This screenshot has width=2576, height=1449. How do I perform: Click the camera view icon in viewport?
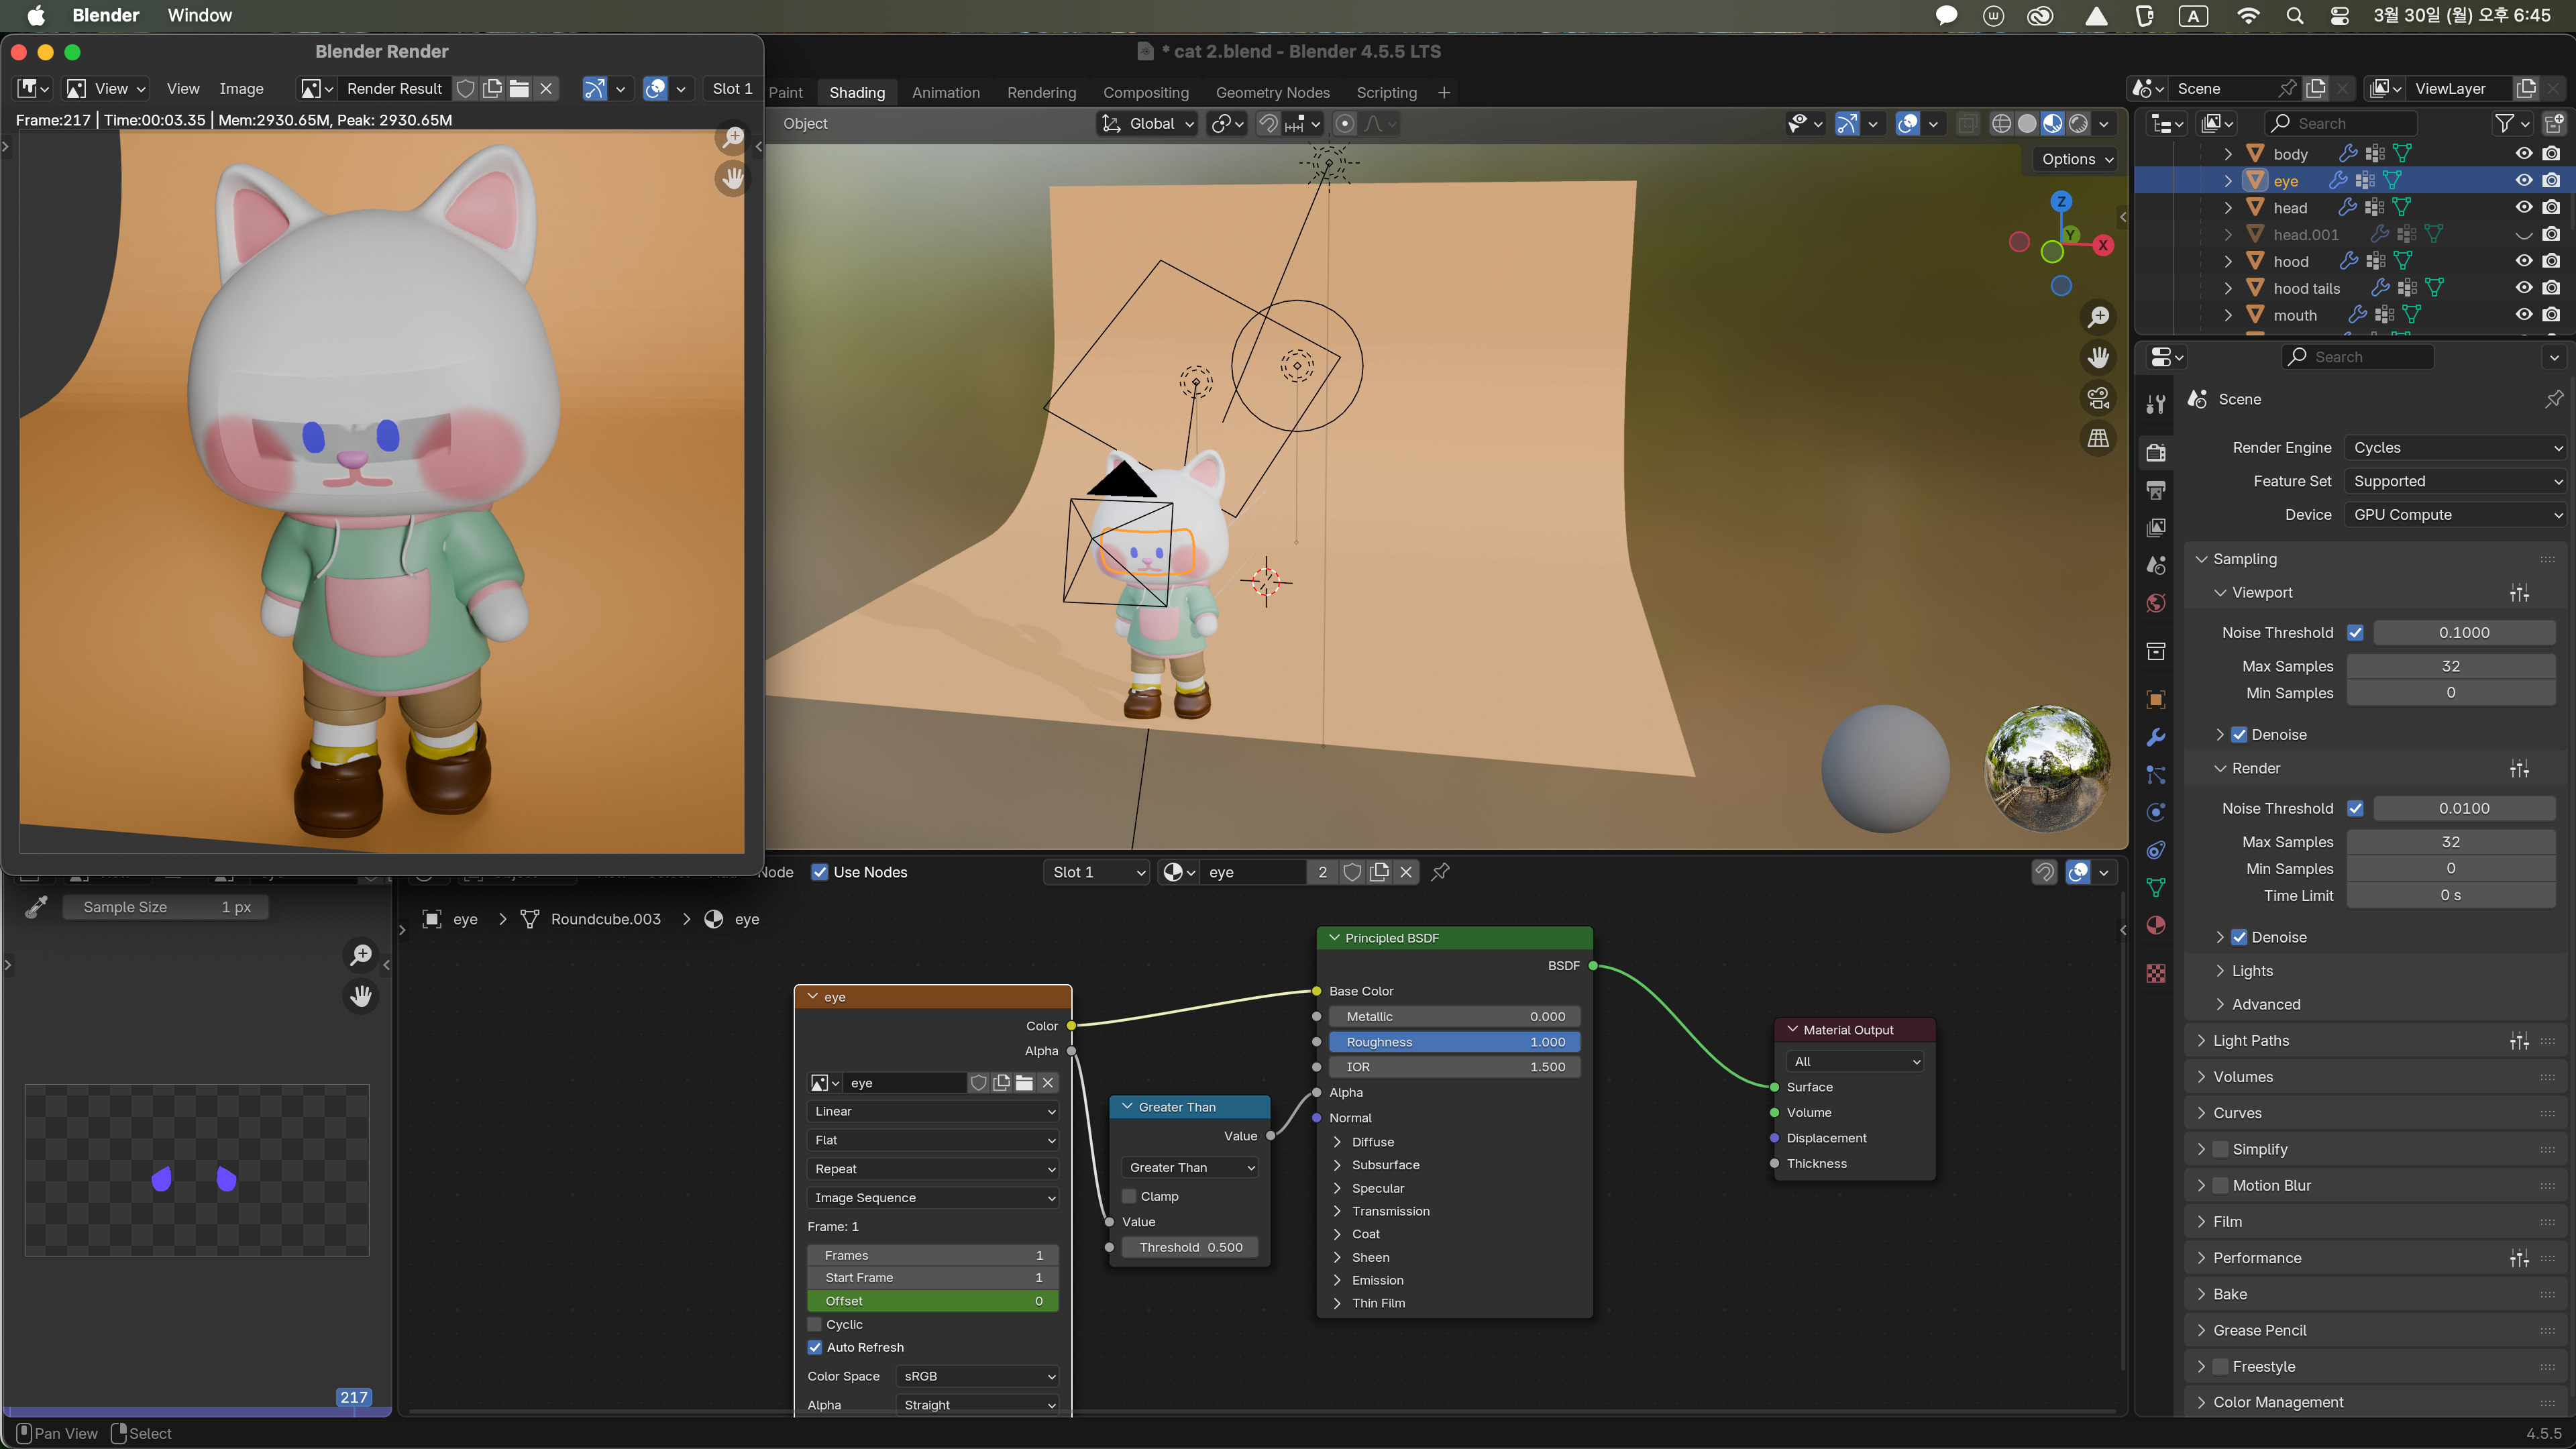(x=2098, y=398)
